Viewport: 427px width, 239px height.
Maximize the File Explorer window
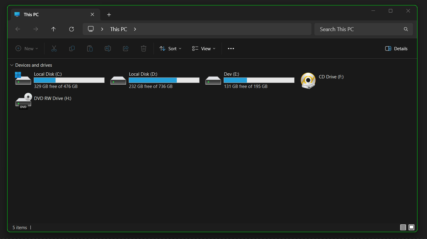click(x=391, y=11)
